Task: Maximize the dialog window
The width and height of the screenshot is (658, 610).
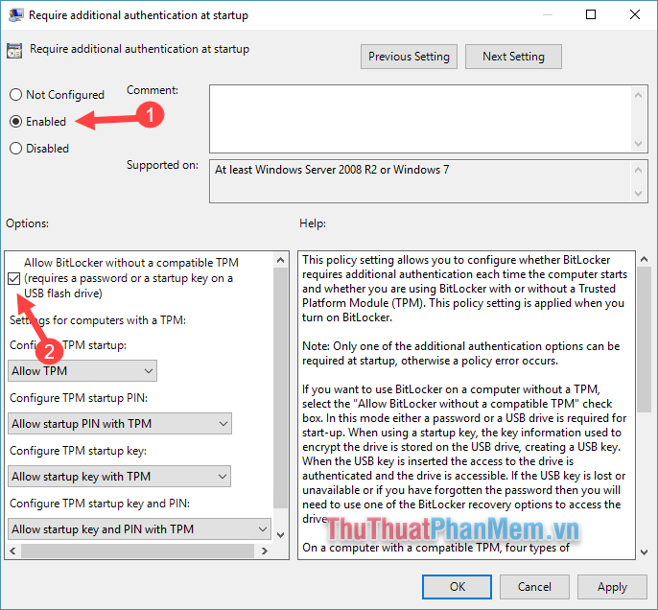Action: pos(591,14)
